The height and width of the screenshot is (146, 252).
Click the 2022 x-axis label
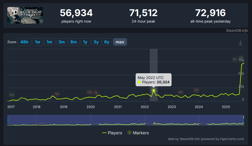coord(145,107)
